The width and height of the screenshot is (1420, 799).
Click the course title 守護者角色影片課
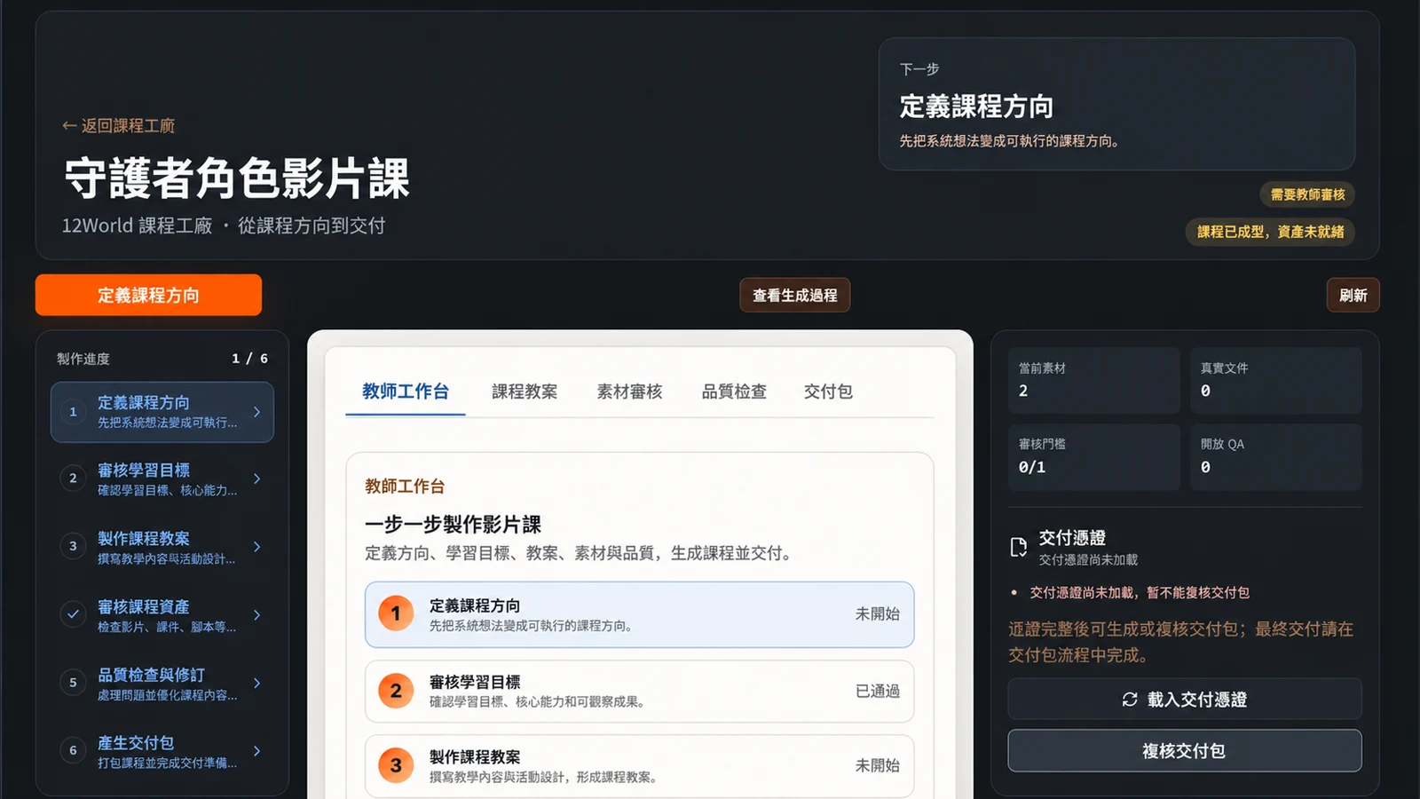click(x=237, y=178)
